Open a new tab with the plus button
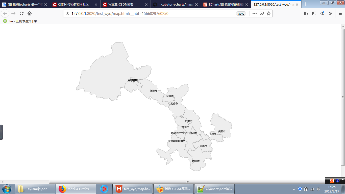Screen dimensions: 345x194 [306, 4]
